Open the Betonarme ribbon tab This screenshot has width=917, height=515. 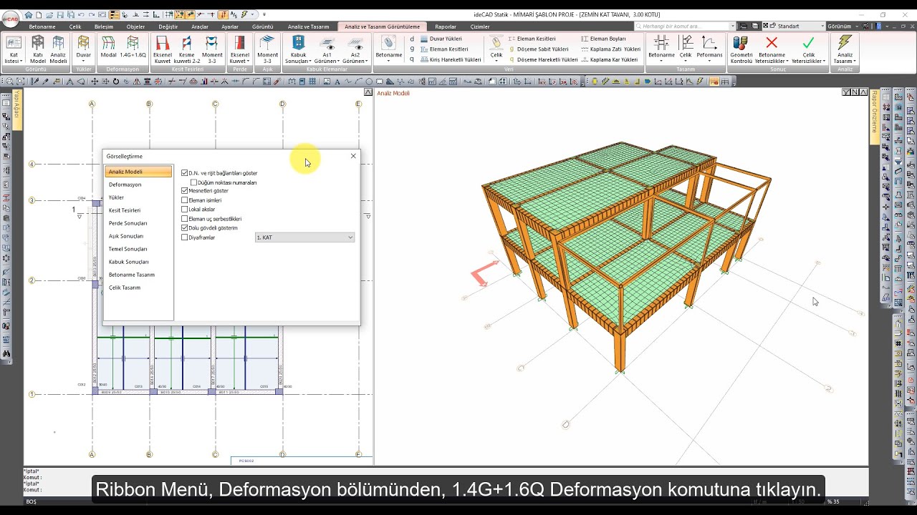tap(42, 26)
